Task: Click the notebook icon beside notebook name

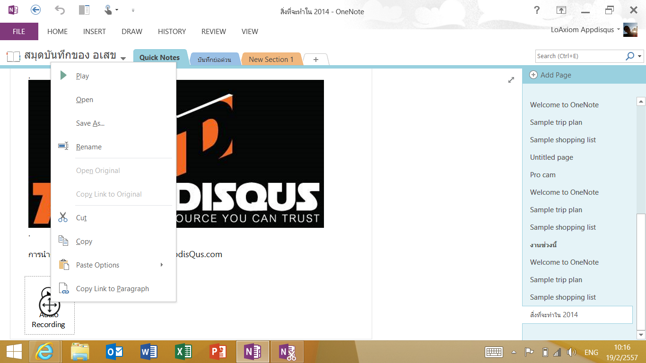Action: 13,57
